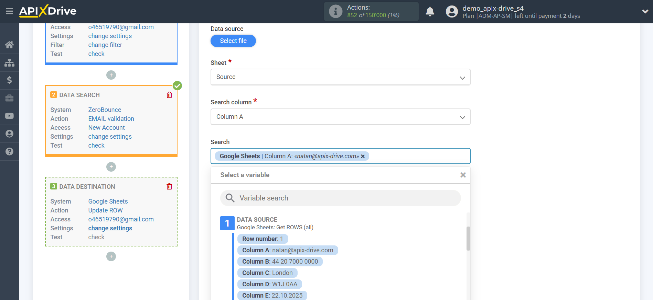Open the Sheet dropdown showing Source
The height and width of the screenshot is (300, 653).
pos(340,77)
